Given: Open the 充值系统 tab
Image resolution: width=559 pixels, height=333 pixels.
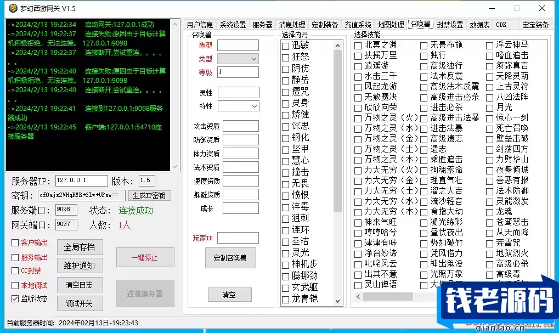Looking at the screenshot, I should tap(358, 25).
